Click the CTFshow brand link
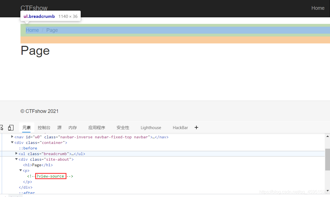Viewport: 330px width, 197px height. [34, 8]
